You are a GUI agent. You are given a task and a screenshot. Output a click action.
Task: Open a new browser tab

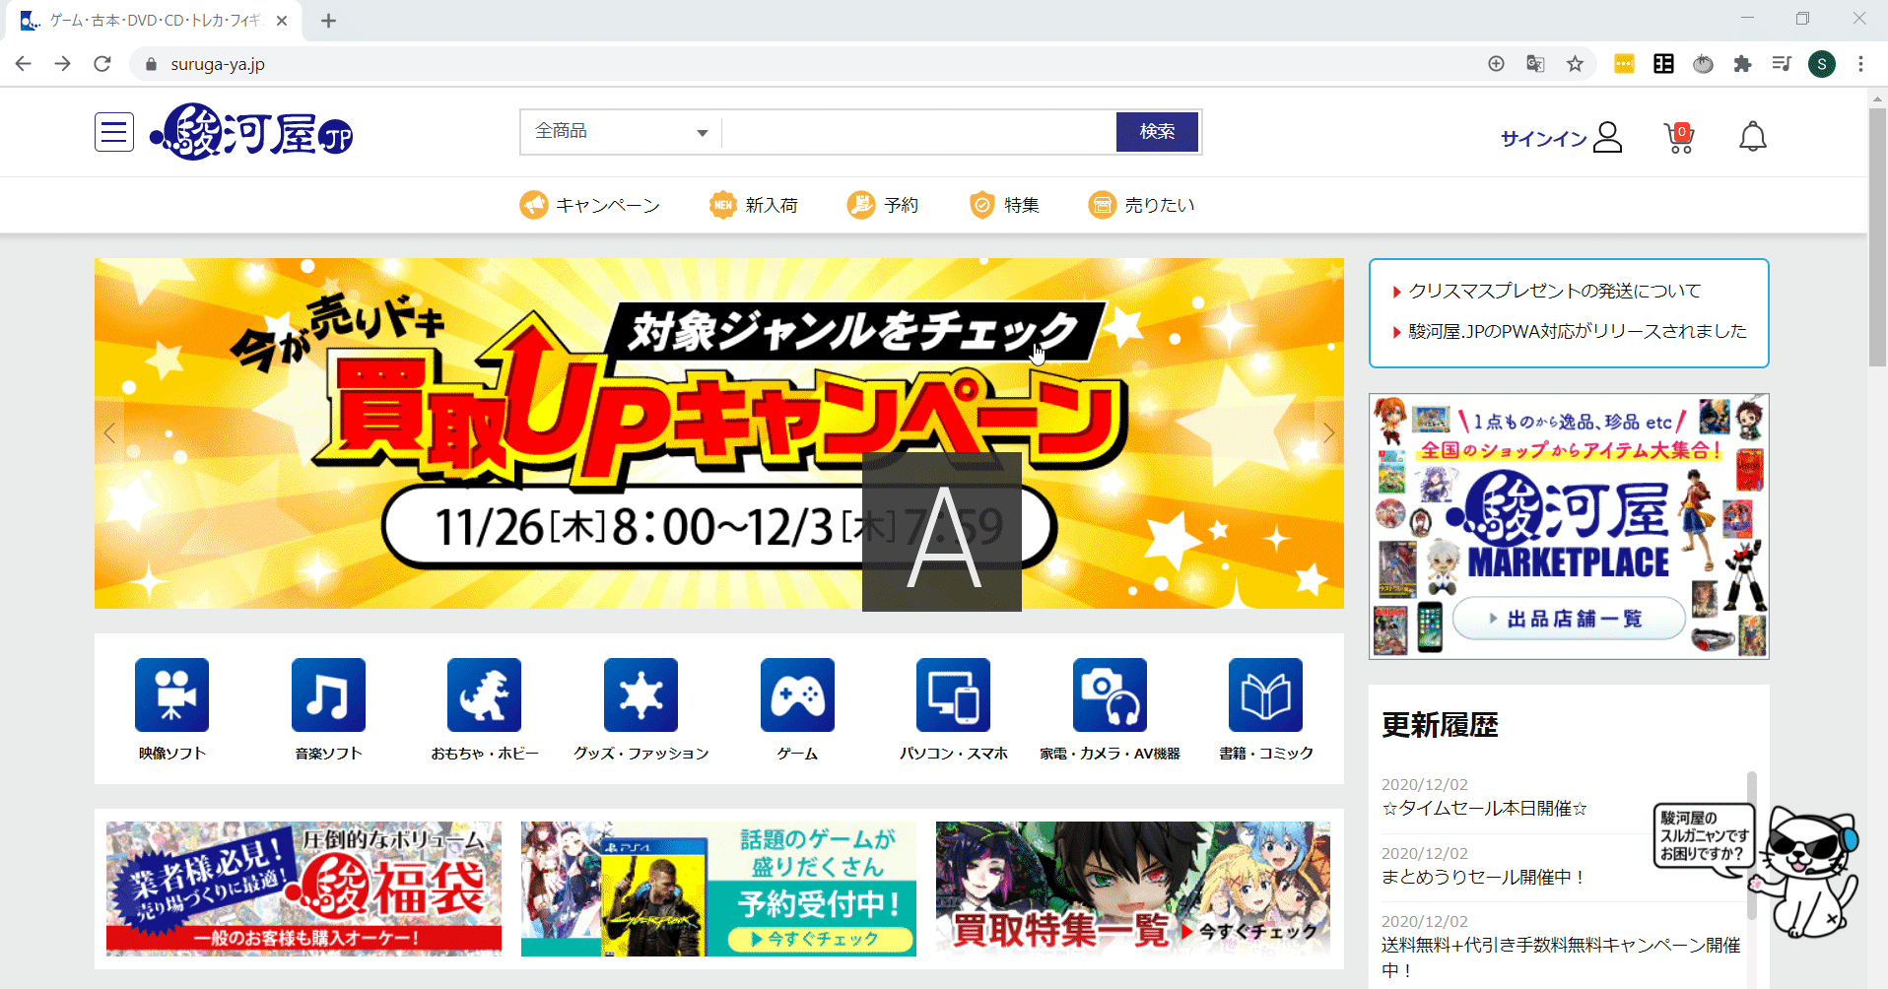pyautogui.click(x=329, y=21)
